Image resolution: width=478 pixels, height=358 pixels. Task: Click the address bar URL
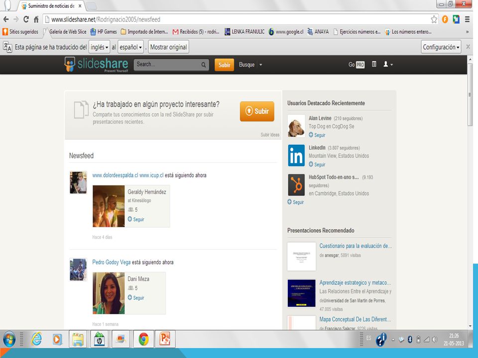tap(106, 19)
